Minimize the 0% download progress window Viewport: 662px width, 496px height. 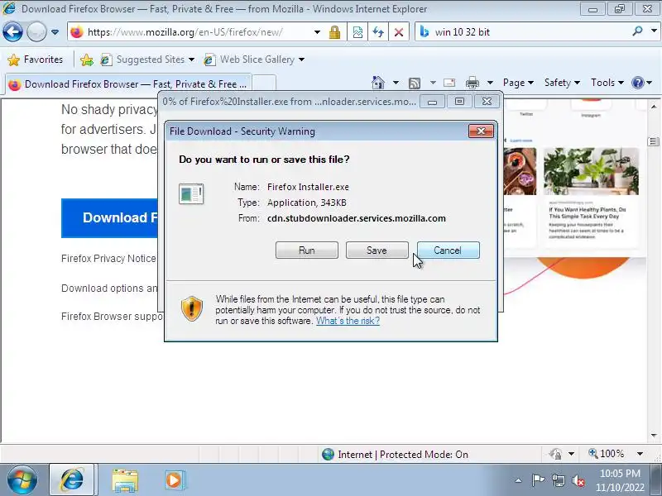[x=432, y=102]
